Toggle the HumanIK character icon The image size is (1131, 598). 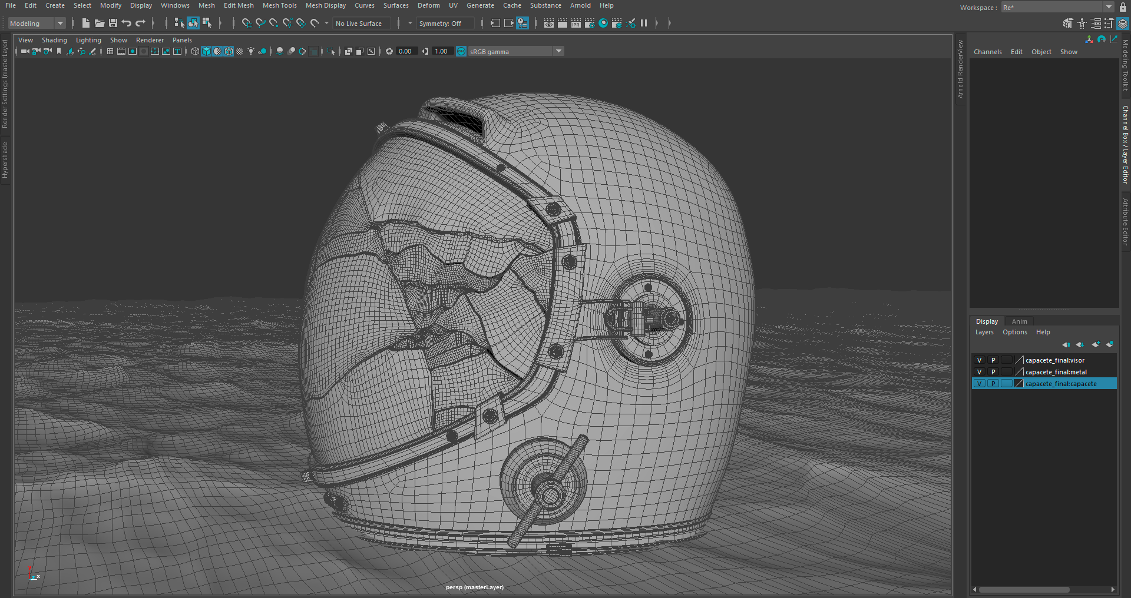click(x=1082, y=24)
